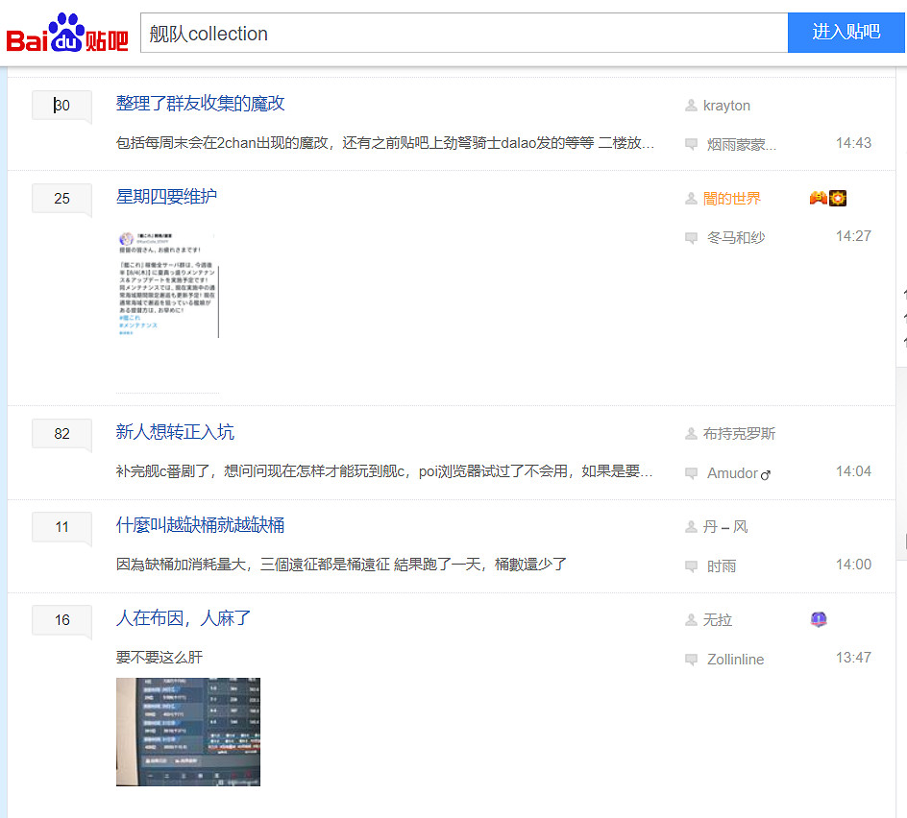Open the thread 人在布因，人麻了

(x=184, y=618)
